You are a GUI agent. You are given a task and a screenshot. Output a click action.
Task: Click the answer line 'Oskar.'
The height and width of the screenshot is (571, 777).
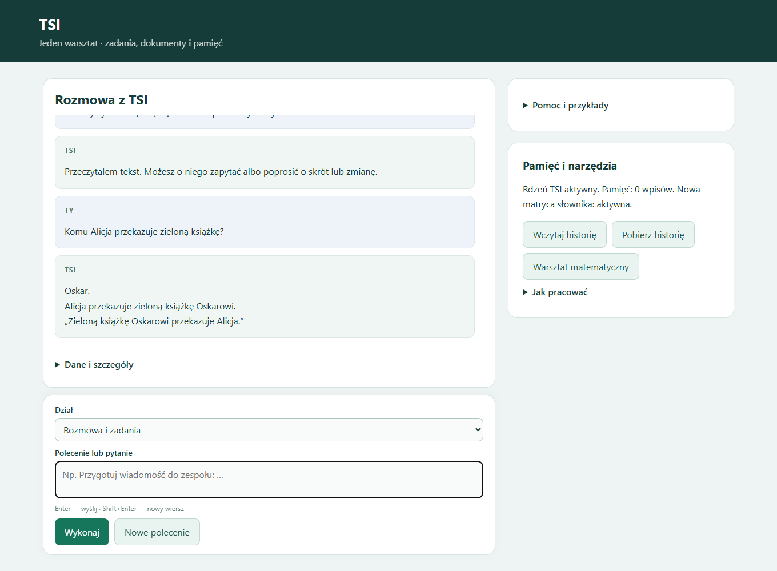pos(77,291)
